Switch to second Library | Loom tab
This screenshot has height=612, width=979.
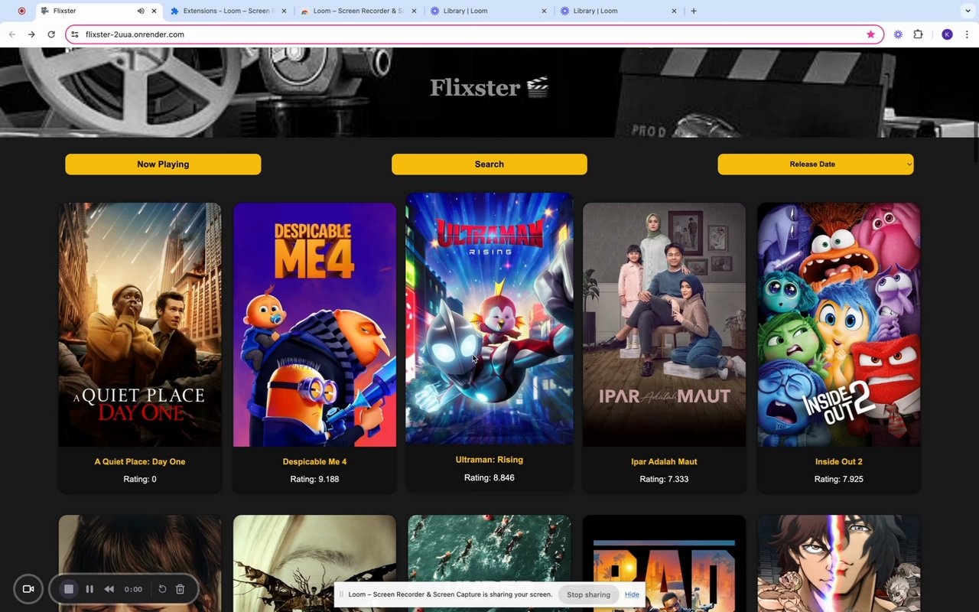tap(618, 11)
